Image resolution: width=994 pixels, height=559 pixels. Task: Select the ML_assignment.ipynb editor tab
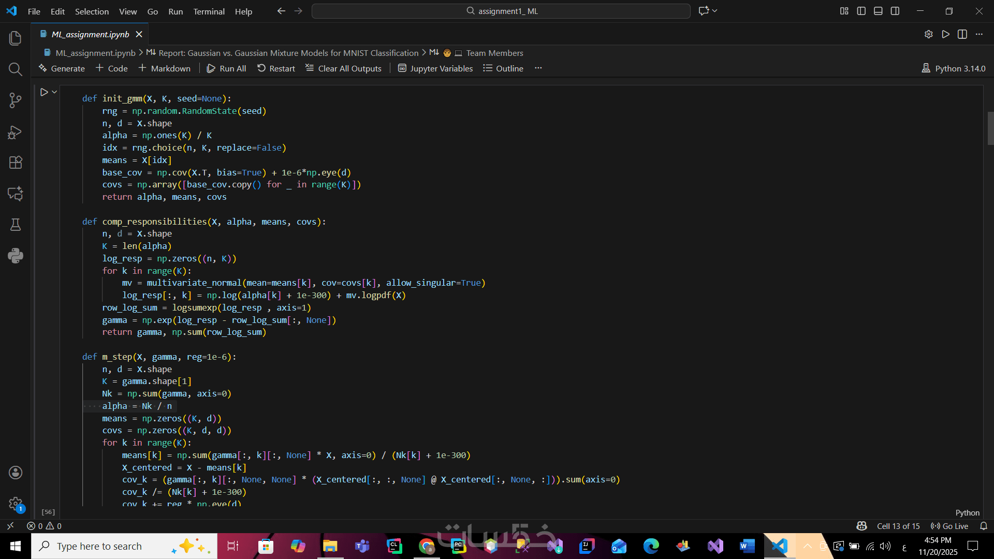[90, 34]
